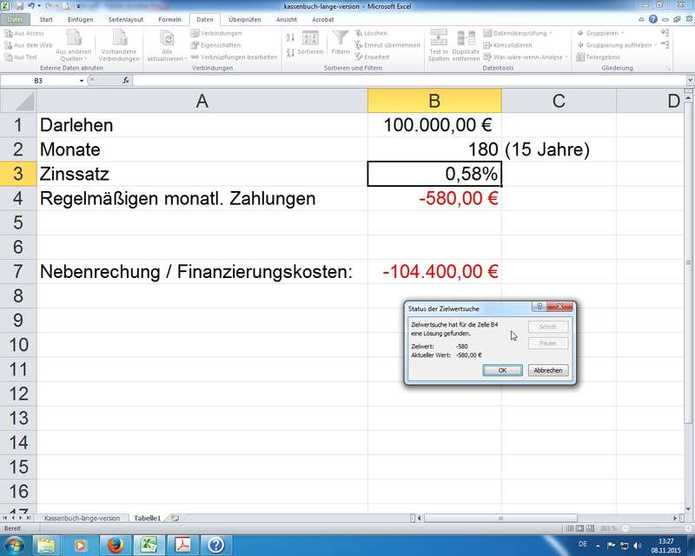Open Firefox from the taskbar
The height and width of the screenshot is (556, 695).
click(116, 545)
